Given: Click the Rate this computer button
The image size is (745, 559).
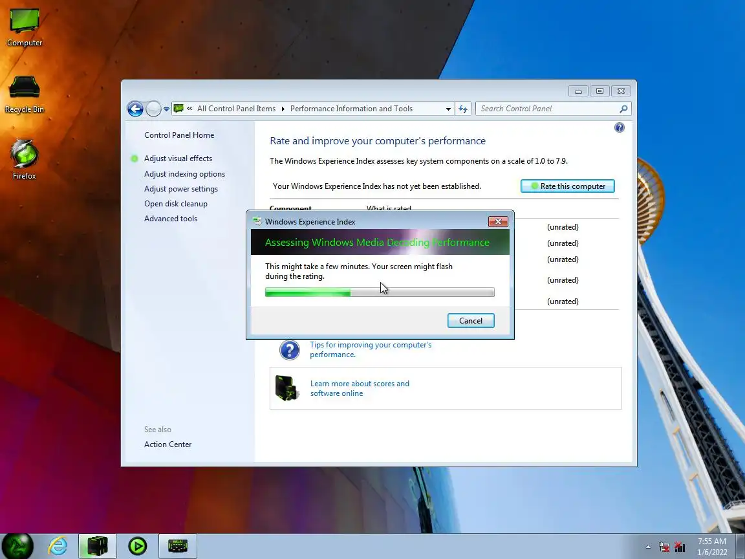Looking at the screenshot, I should click(x=567, y=186).
